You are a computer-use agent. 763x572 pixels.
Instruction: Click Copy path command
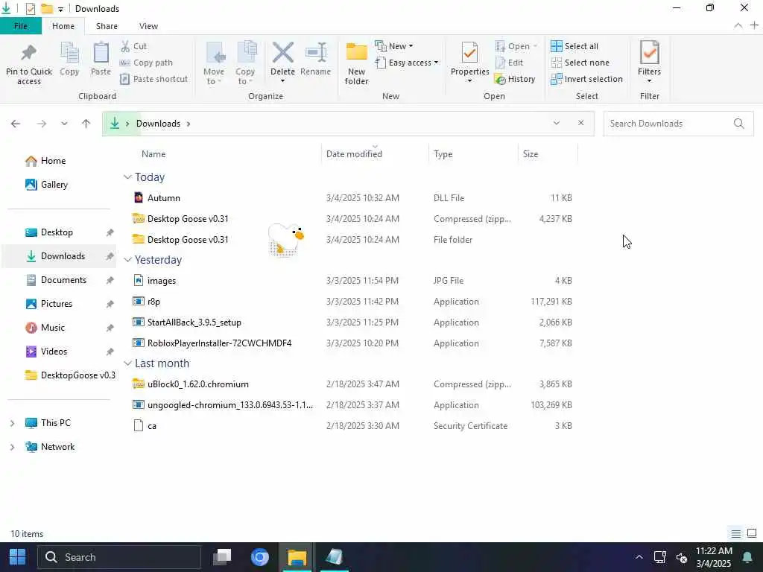coord(147,63)
